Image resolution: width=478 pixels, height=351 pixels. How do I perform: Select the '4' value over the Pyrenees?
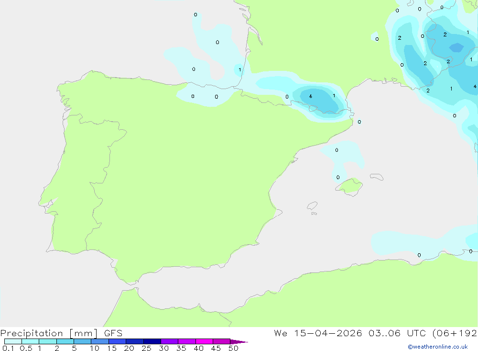pos(310,96)
